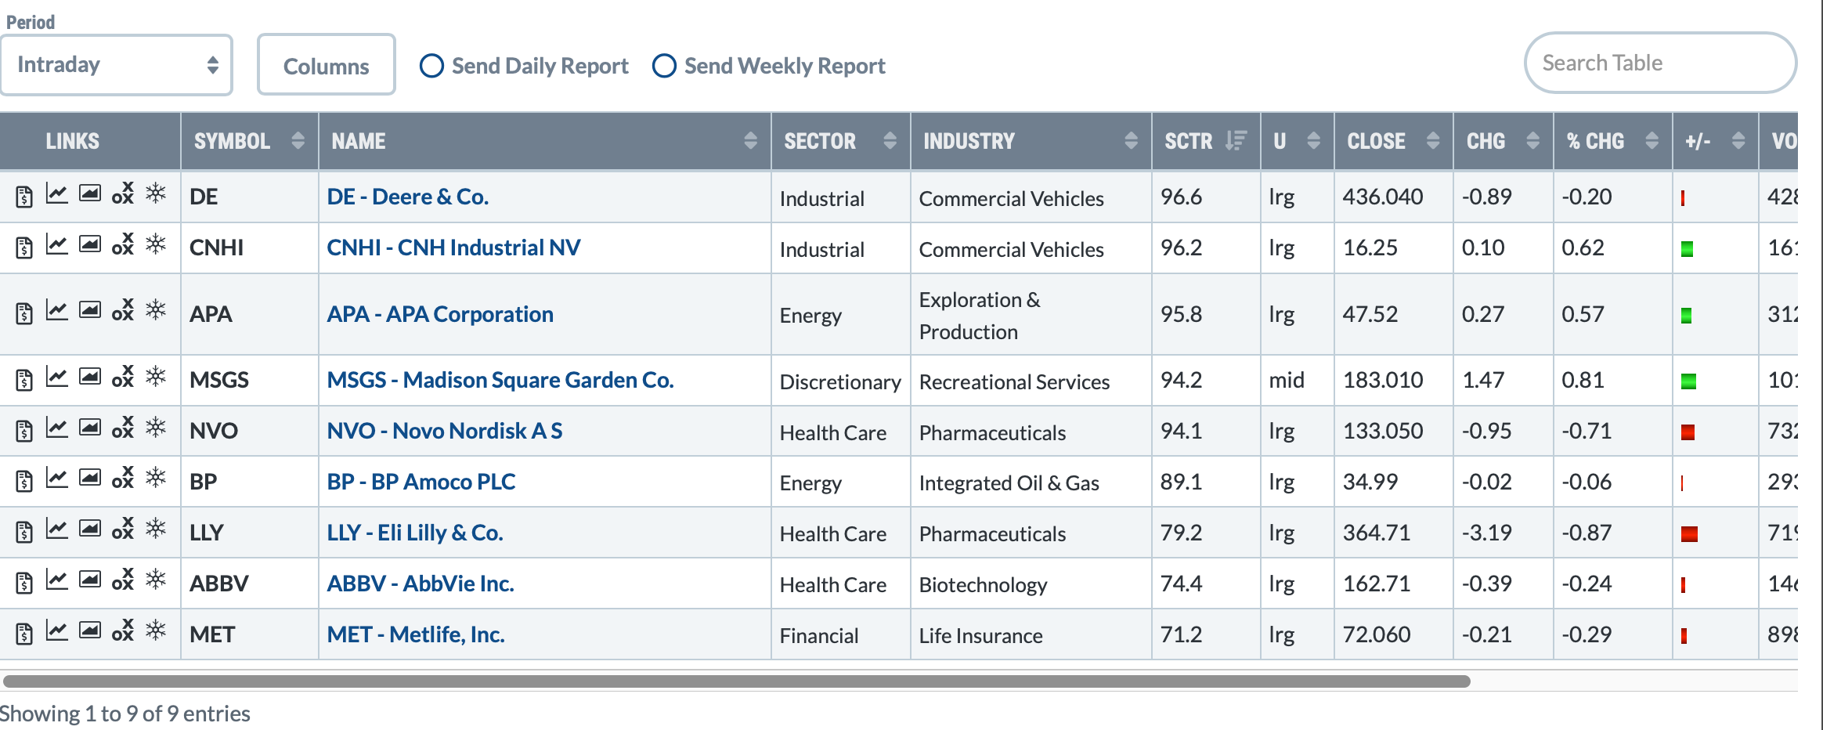This screenshot has width=1823, height=730.
Task: Click the Columns button
Action: pos(326,65)
